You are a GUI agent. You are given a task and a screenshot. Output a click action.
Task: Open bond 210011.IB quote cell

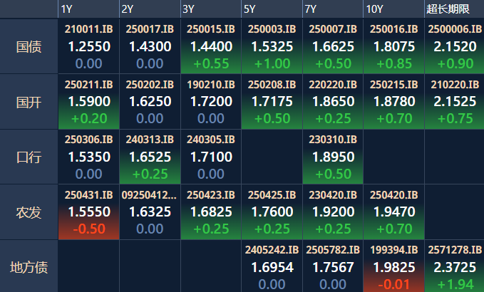click(x=88, y=47)
